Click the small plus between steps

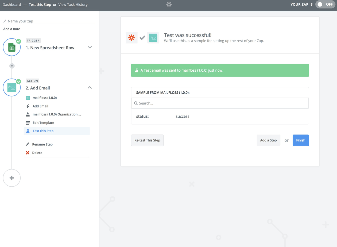pos(12,66)
